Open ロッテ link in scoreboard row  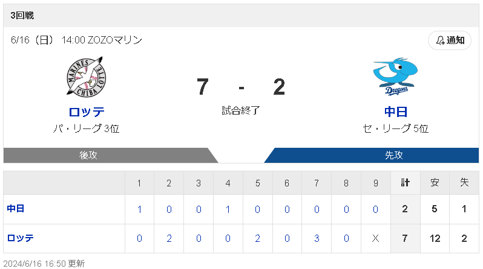[x=20, y=238]
